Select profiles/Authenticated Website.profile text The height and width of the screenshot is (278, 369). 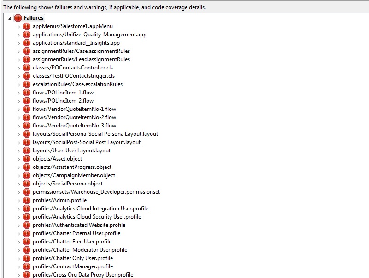point(79,225)
